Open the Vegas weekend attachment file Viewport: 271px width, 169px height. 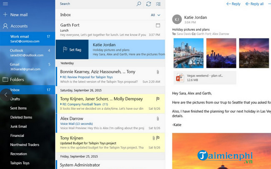(205, 78)
